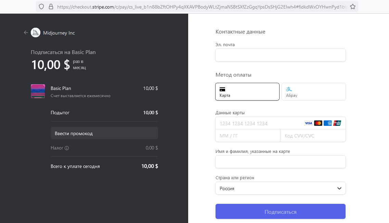
Task: Click the shield tracking protection icon
Action: (41, 6)
